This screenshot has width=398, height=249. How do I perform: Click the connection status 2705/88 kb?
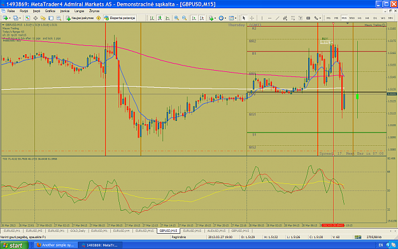tap(374, 237)
